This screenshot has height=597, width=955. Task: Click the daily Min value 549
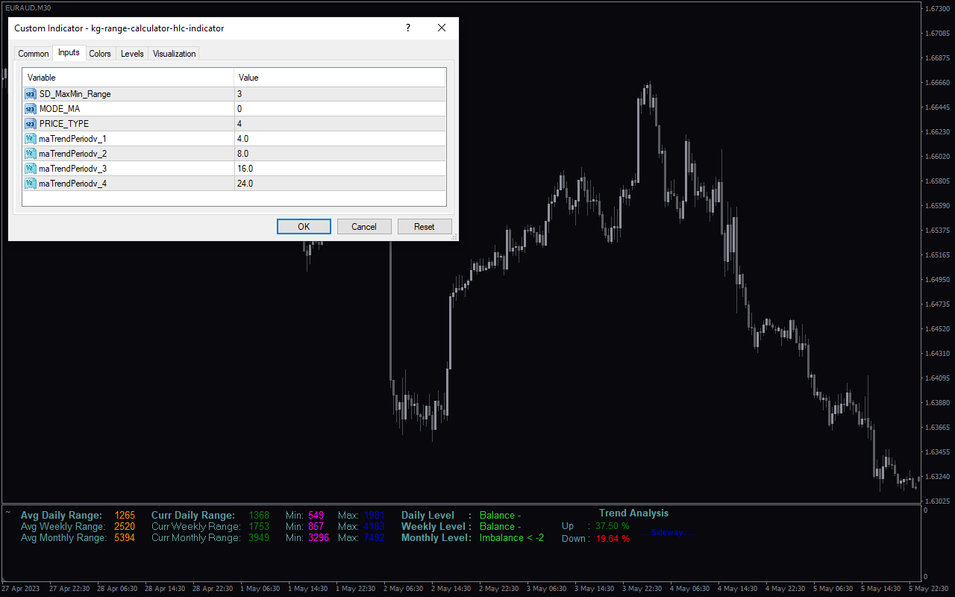coord(316,516)
